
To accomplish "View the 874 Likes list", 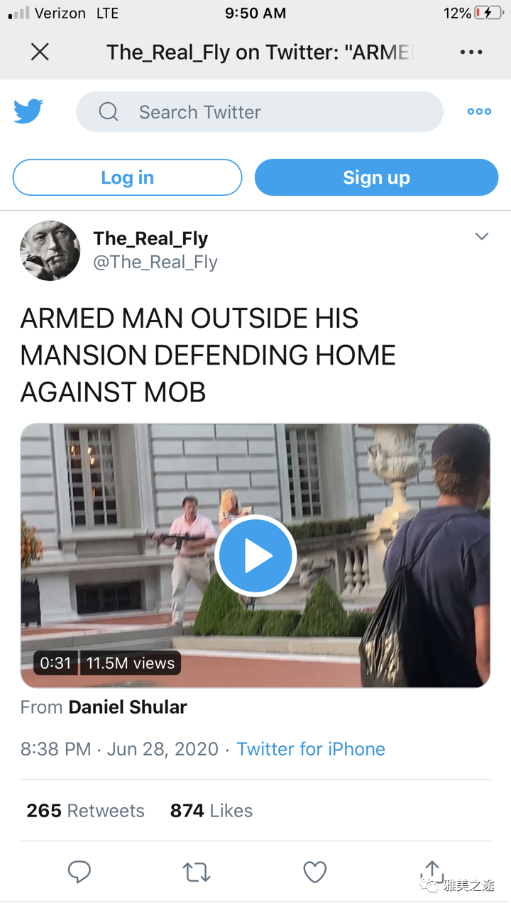I will point(211,810).
